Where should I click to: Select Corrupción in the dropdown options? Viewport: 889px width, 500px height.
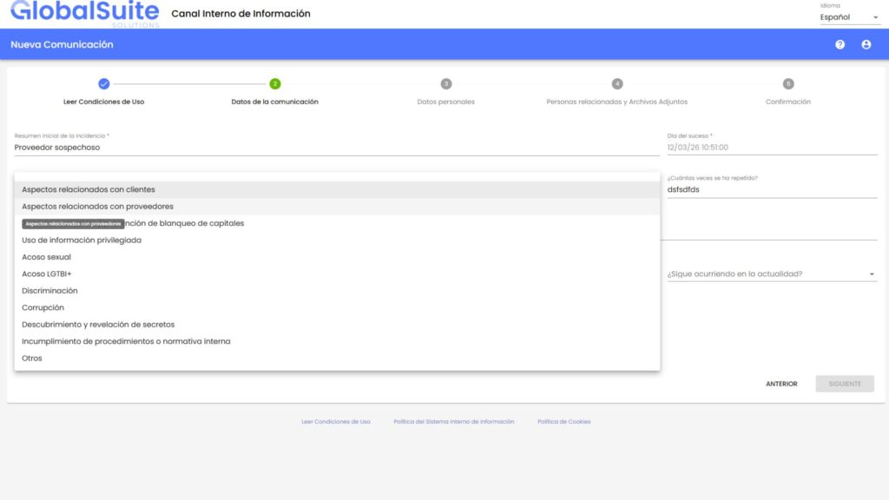pyautogui.click(x=43, y=306)
